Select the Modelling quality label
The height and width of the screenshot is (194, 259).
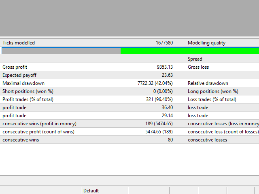click(x=206, y=43)
